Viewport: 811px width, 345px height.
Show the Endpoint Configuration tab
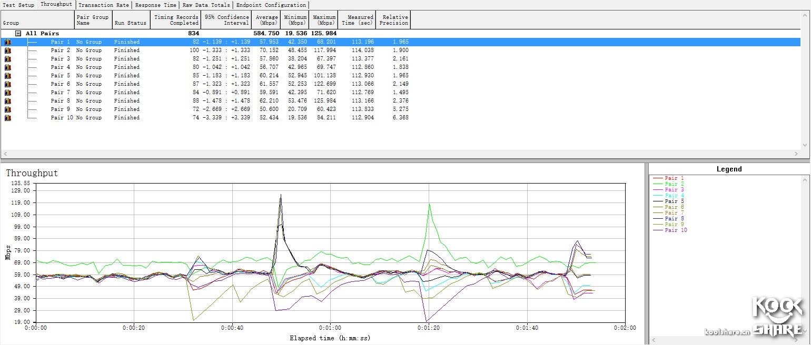(x=271, y=5)
